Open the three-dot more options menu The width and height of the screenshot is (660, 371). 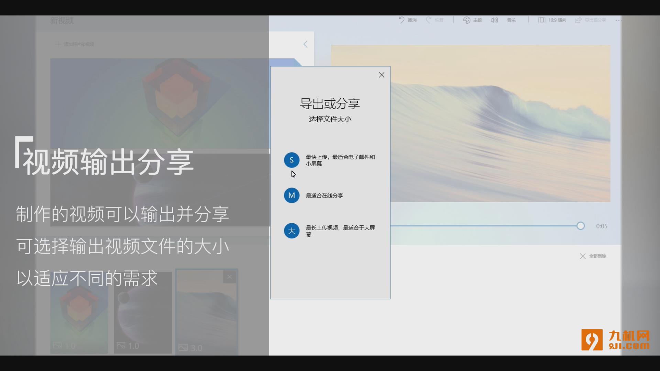[618, 20]
